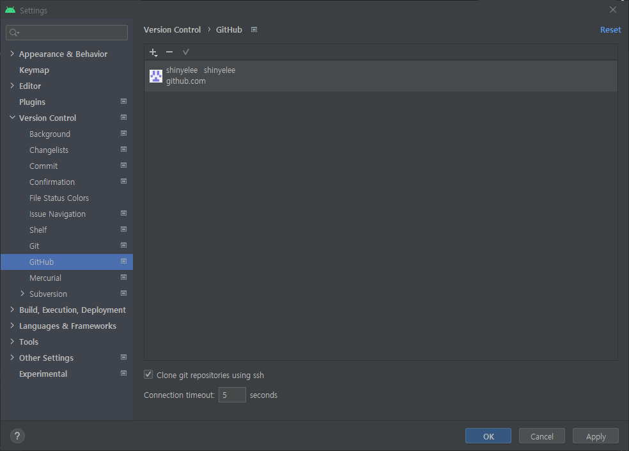Click project-level icon next to Shelf

123,229
